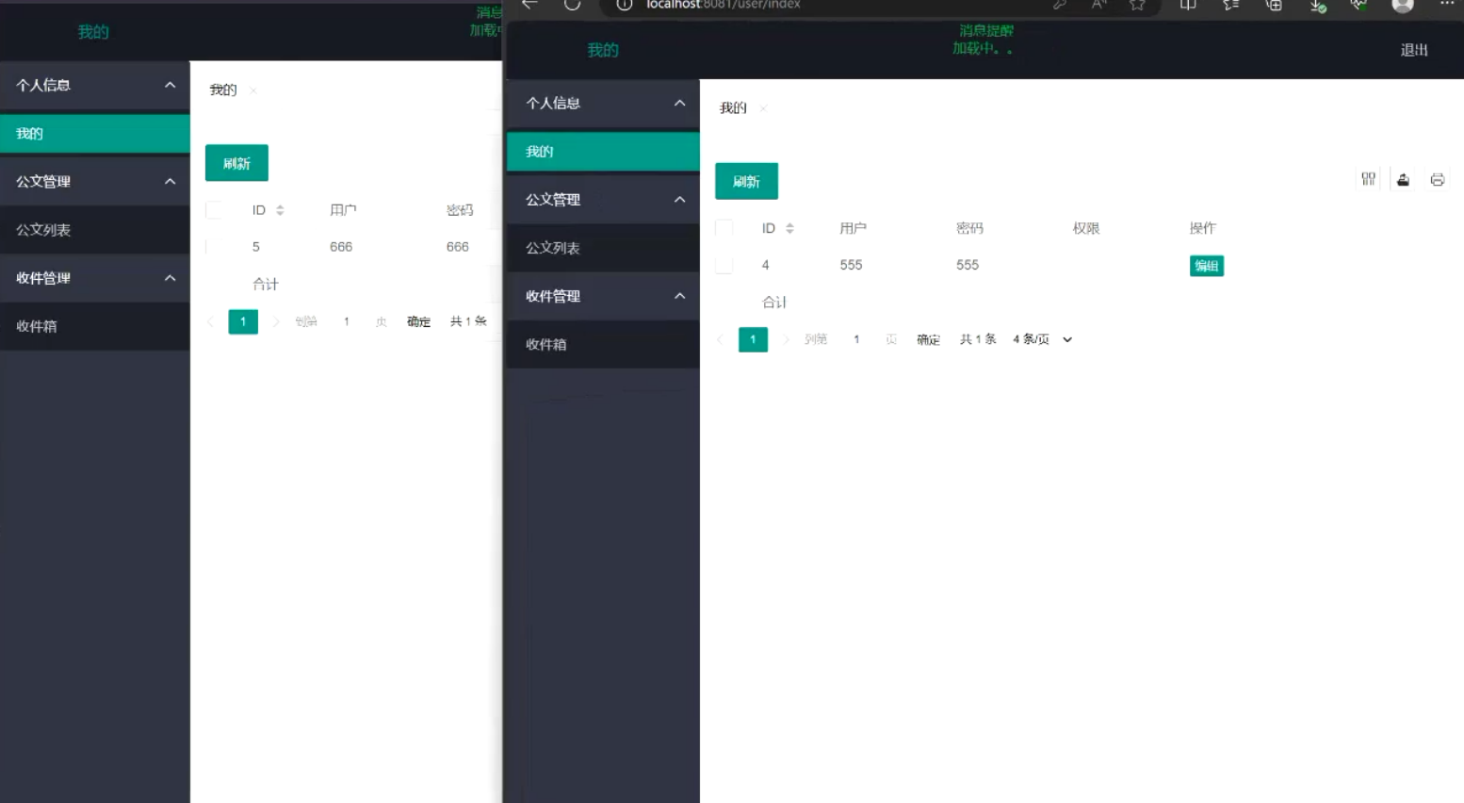Click the page number input in left window
Image resolution: width=1464 pixels, height=803 pixels.
(x=347, y=321)
